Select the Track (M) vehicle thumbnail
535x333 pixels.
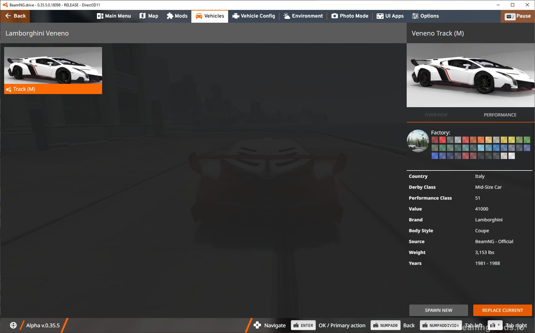tap(53, 66)
